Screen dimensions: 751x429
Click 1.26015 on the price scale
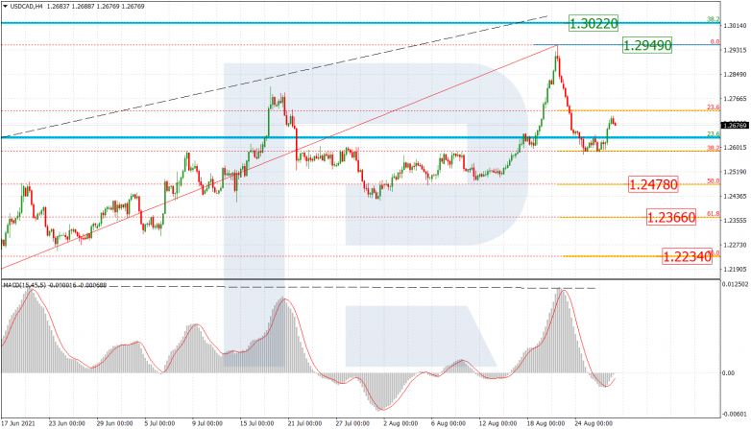[x=736, y=148]
